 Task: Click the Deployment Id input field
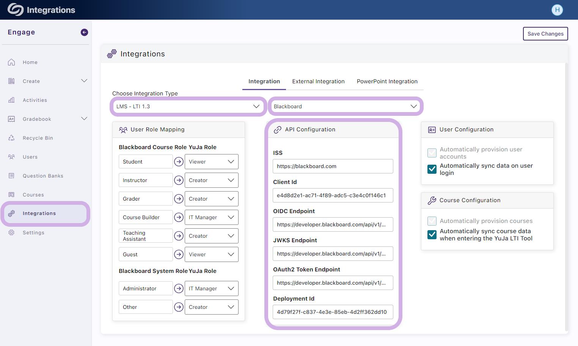333,312
